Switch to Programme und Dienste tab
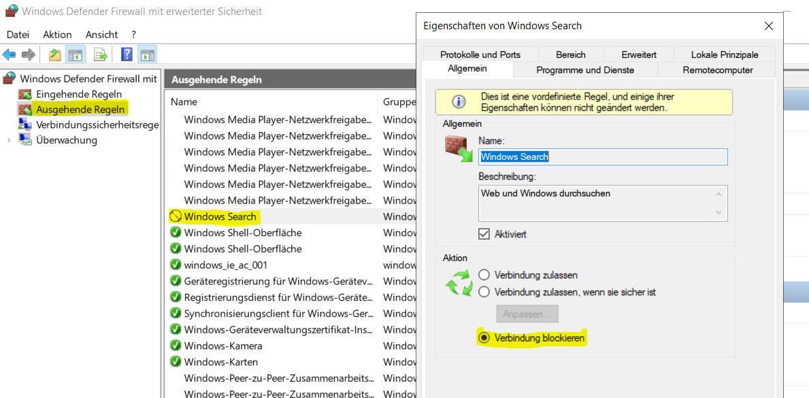 [584, 70]
